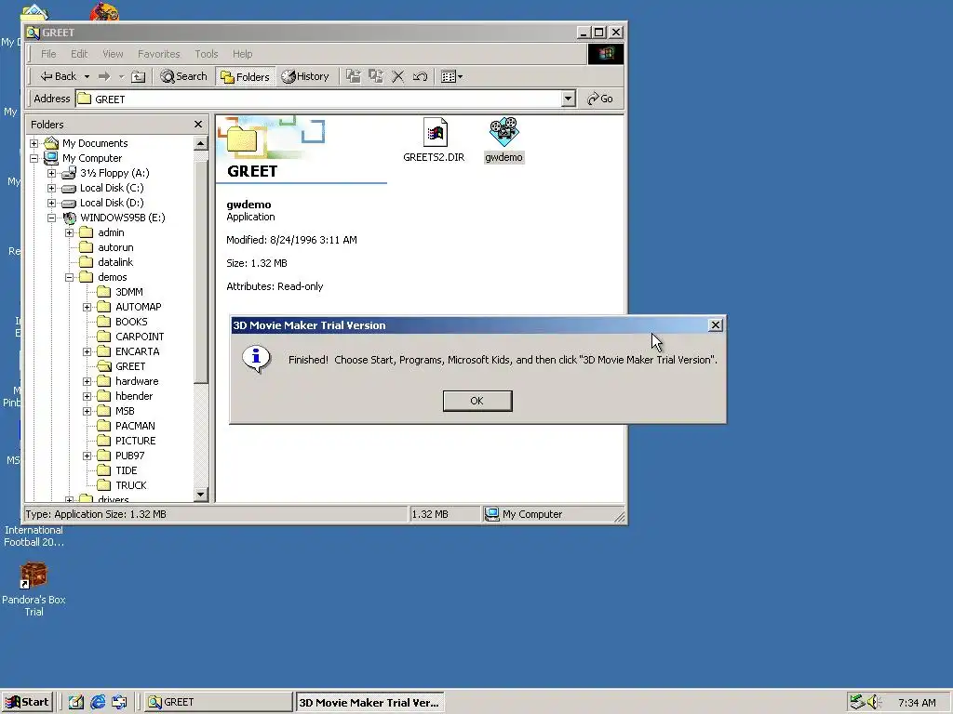Click the volume speaker tray icon
This screenshot has width=953, height=714.
point(873,703)
